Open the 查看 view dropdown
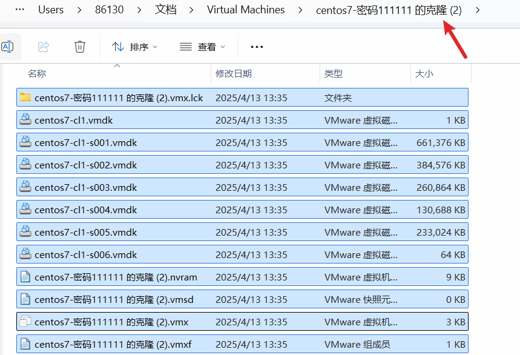 click(202, 47)
